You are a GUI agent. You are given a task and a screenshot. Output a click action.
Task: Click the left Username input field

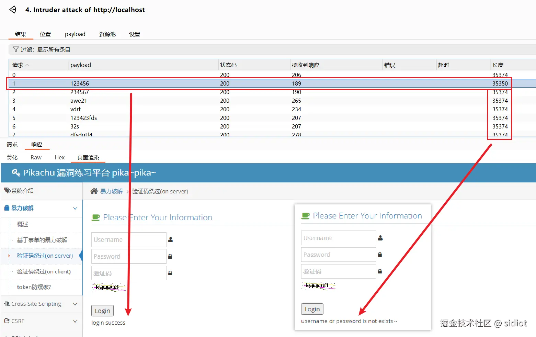pos(129,239)
